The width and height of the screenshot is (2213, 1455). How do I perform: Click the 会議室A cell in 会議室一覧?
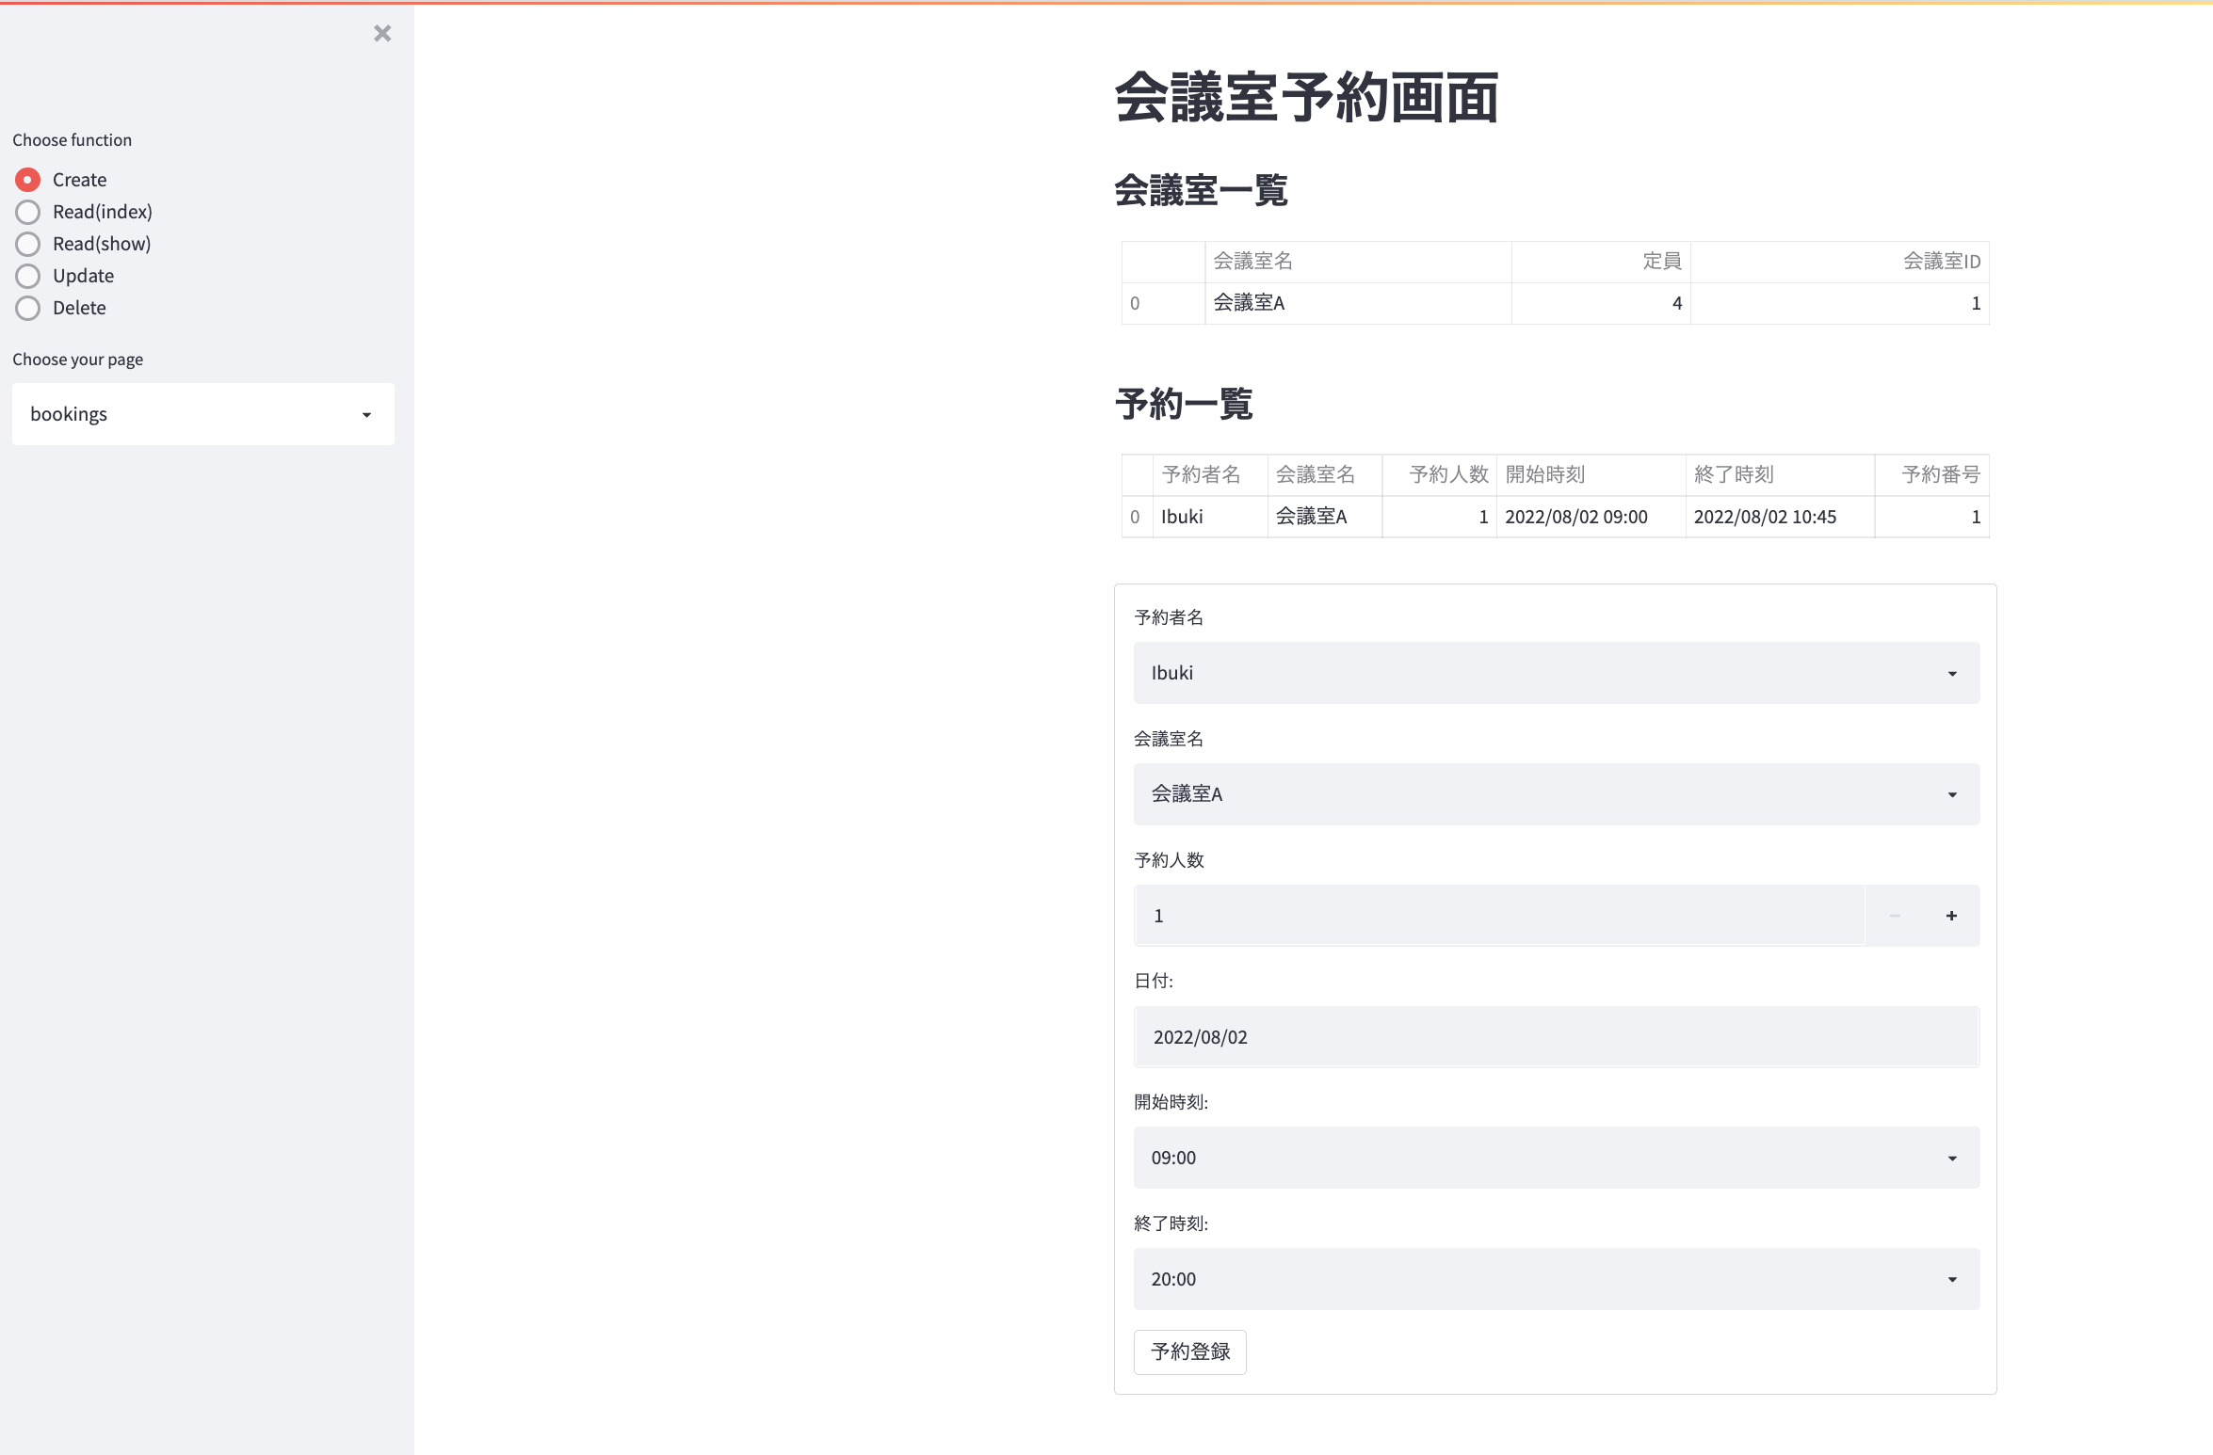[x=1249, y=302]
